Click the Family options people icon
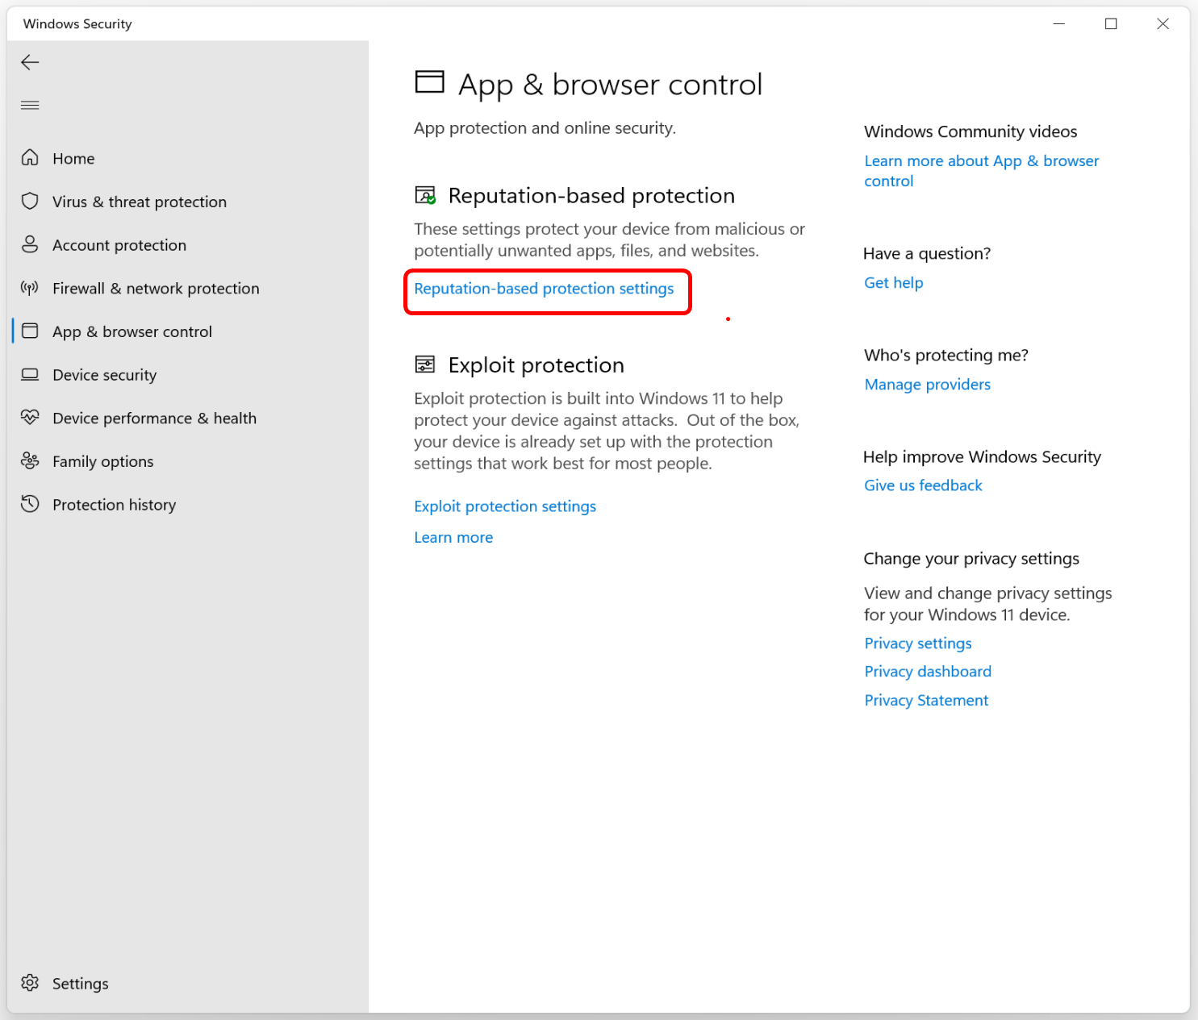The image size is (1198, 1020). pos(30,460)
